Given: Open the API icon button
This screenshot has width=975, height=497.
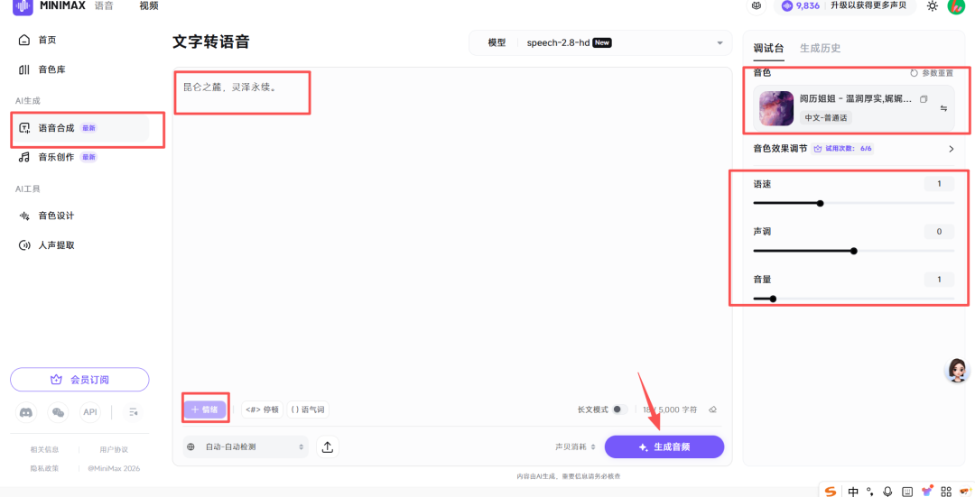Looking at the screenshot, I should pos(90,412).
